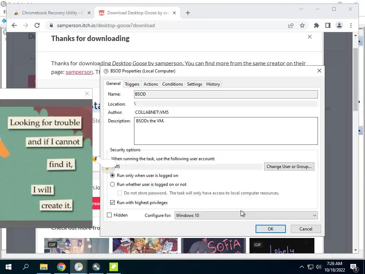Image resolution: width=365 pixels, height=274 pixels.
Task: Show hidden system tray icons
Action: [302, 267]
